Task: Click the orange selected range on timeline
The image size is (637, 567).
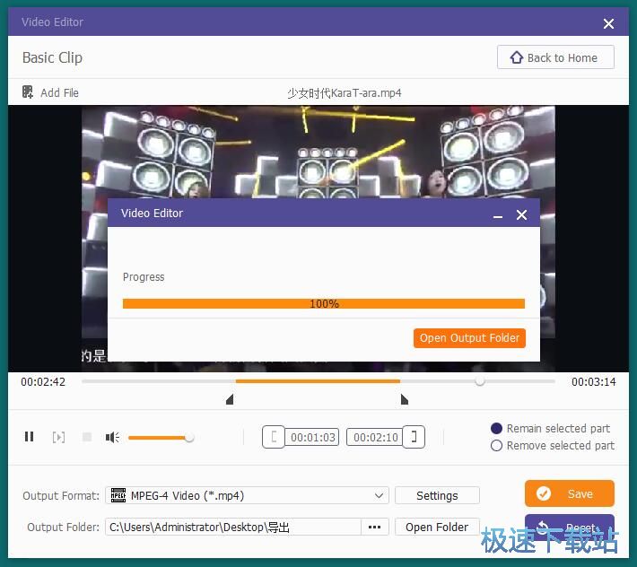Action: (318, 381)
